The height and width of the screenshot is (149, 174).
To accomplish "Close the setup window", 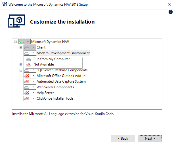I will (x=169, y=4).
